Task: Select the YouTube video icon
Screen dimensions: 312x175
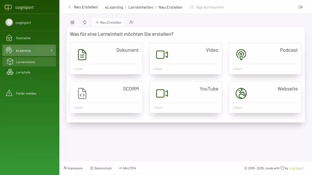Action: (162, 93)
